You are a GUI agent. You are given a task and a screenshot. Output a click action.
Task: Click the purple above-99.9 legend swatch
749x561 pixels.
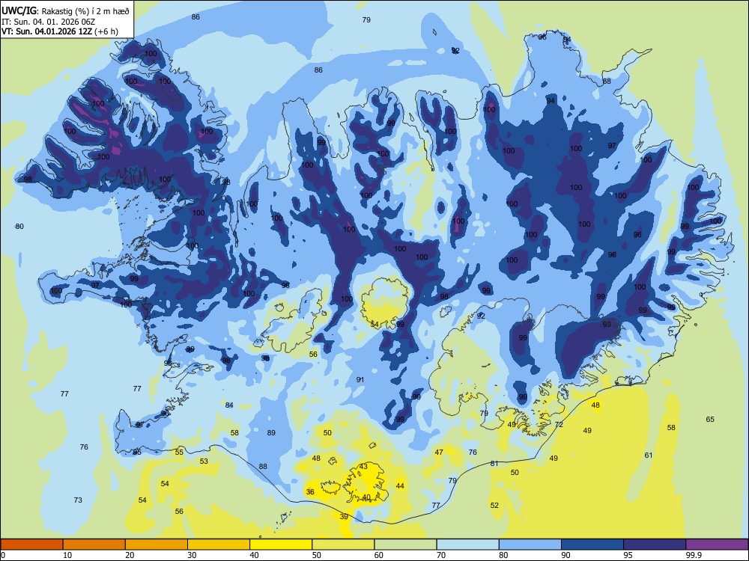click(717, 545)
